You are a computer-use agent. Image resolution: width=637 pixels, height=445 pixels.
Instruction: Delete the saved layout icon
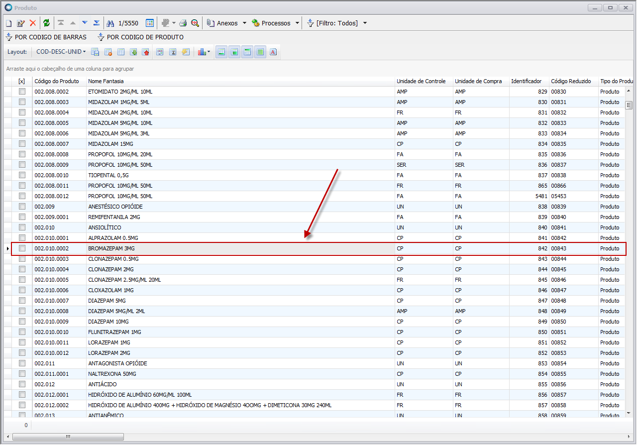[108, 52]
